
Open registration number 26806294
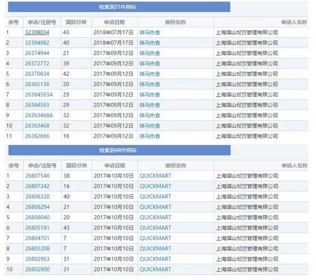[x=37, y=207]
